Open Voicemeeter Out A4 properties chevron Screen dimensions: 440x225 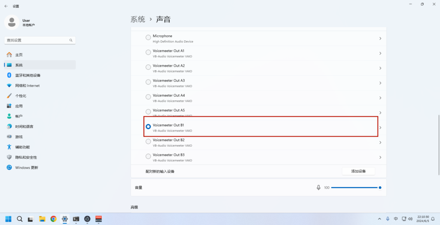(x=380, y=98)
